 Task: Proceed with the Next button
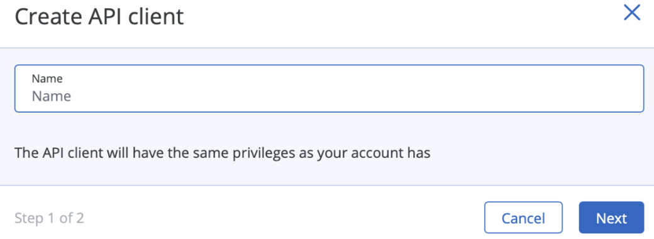pyautogui.click(x=611, y=218)
